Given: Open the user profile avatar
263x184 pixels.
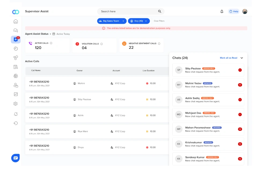Looking at the screenshot, I should point(245,11).
